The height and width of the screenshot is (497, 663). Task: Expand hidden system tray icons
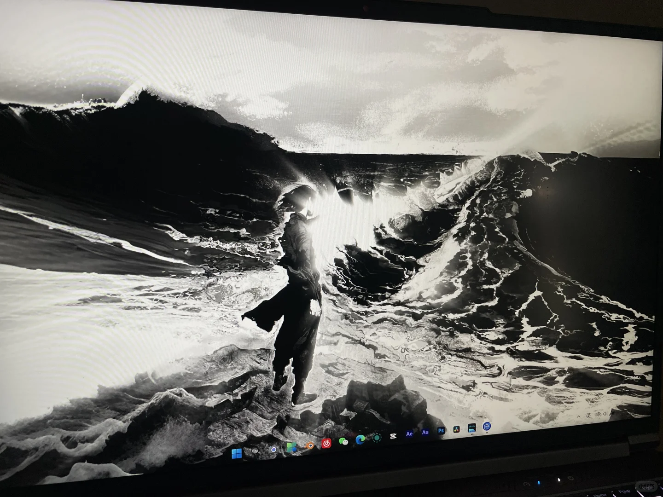(579, 416)
